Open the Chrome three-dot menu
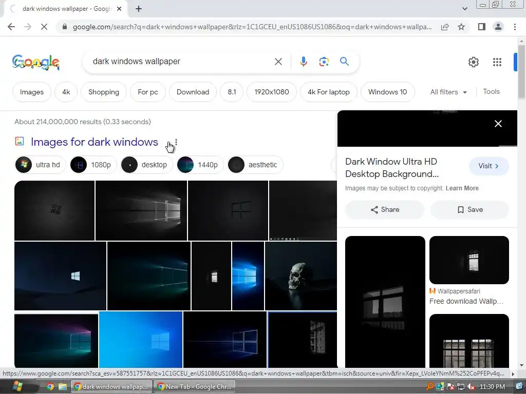526x394 pixels. tap(515, 27)
